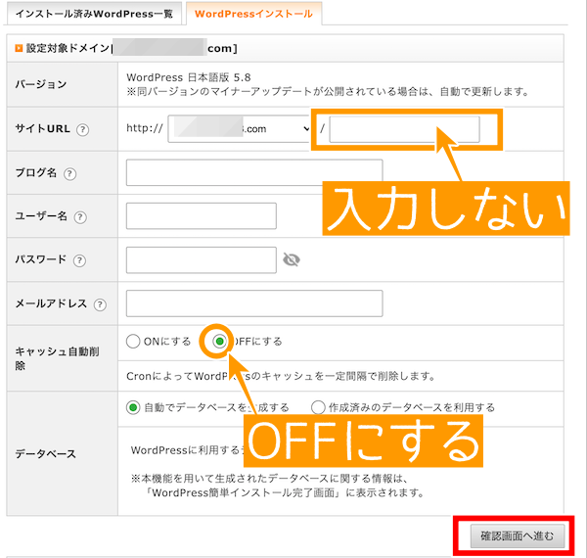The width and height of the screenshot is (587, 558).
Task: Click the 確認画面へ進む button
Action: click(x=518, y=535)
